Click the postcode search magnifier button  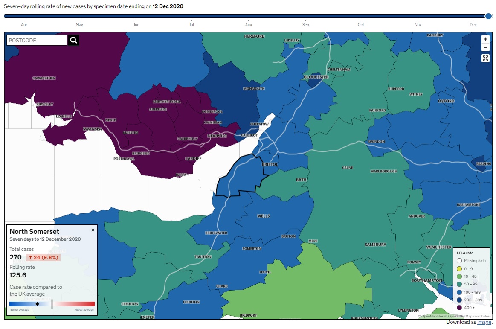73,40
